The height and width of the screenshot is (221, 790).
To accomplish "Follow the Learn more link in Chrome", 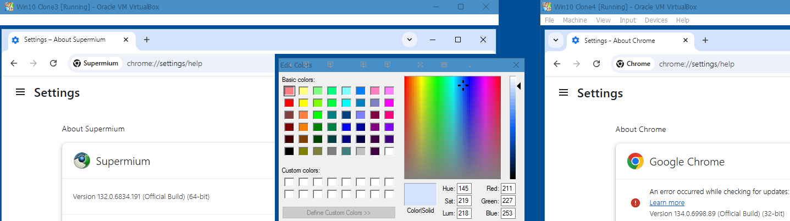I will click(667, 202).
